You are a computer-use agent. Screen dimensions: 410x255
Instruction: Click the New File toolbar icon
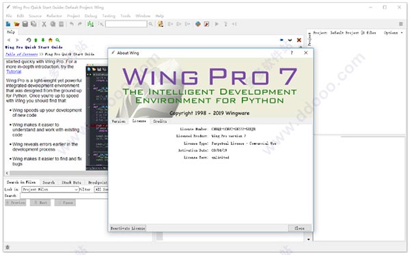click(8, 24)
